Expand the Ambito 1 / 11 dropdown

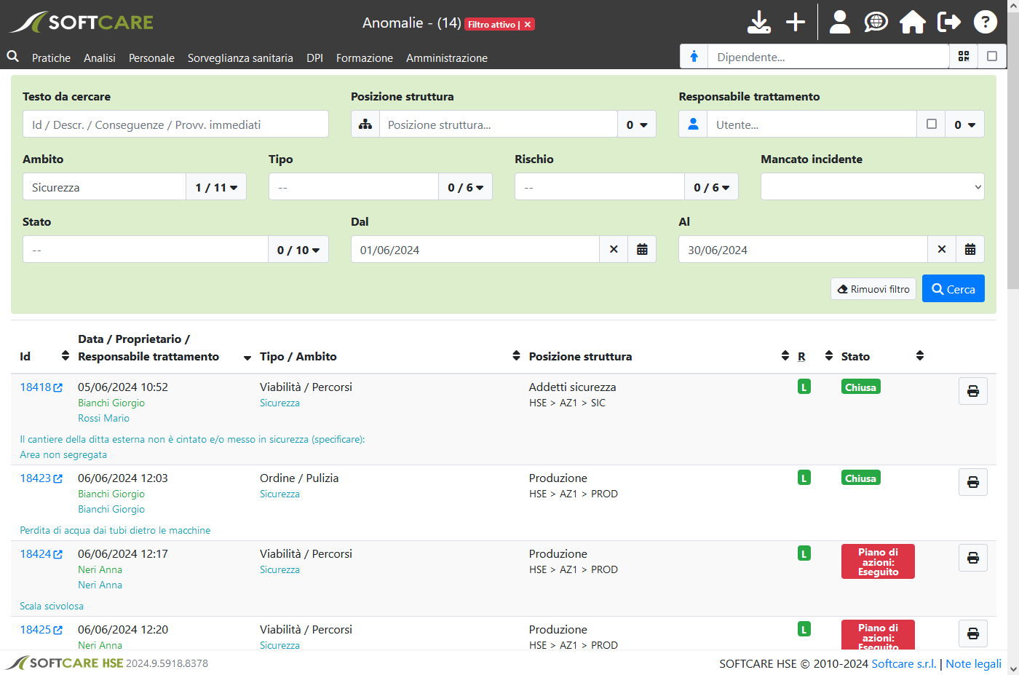[x=216, y=187]
